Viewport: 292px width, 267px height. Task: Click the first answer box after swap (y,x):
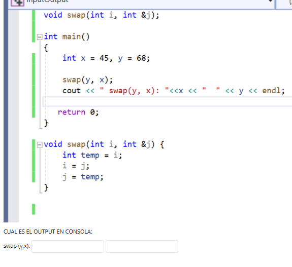pos(68,246)
